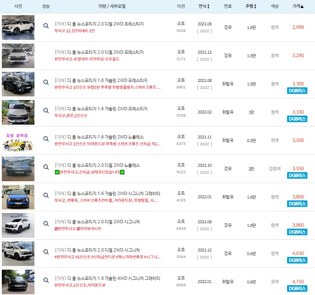Open the blue Sportage photo priced 3,800
This screenshot has width=315, height=295.
tap(18, 197)
